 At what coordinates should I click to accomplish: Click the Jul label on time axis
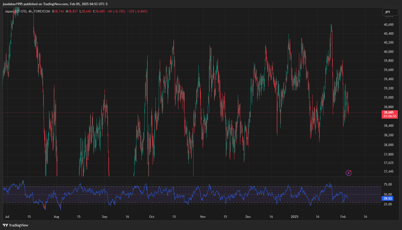click(x=7, y=217)
